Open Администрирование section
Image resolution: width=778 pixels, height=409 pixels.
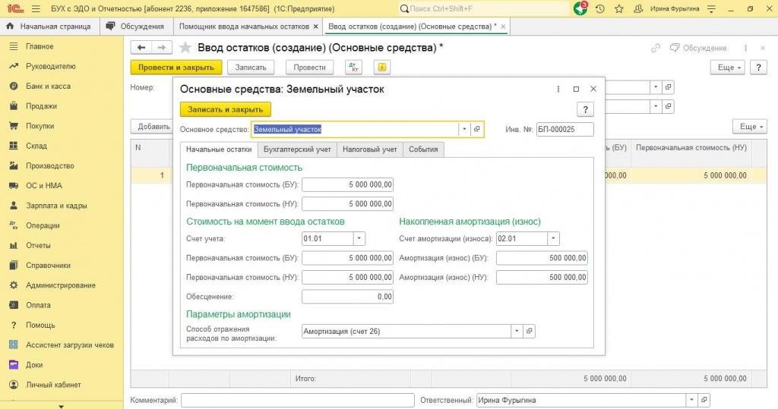61,285
